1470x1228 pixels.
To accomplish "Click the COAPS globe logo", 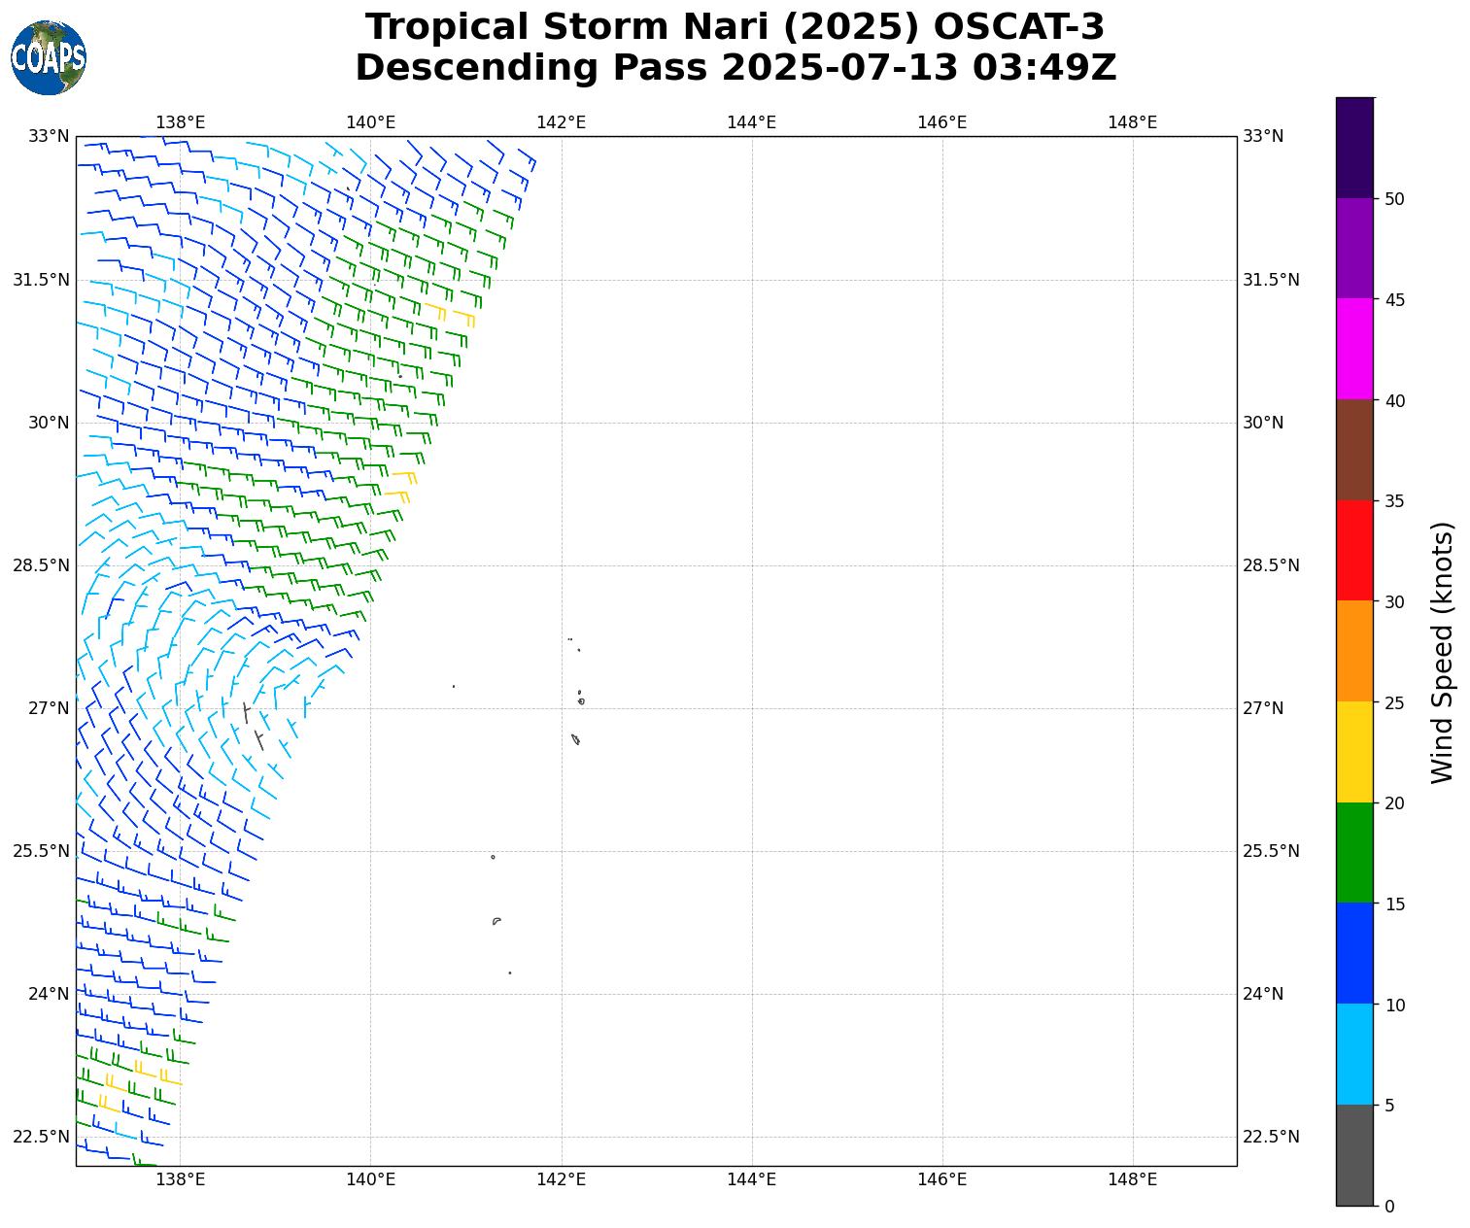I will pyautogui.click(x=49, y=58).
